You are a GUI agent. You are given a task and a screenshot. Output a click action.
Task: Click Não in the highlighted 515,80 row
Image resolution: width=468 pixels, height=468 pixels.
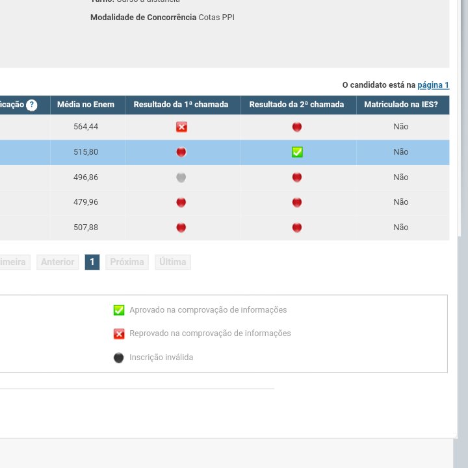coord(401,152)
